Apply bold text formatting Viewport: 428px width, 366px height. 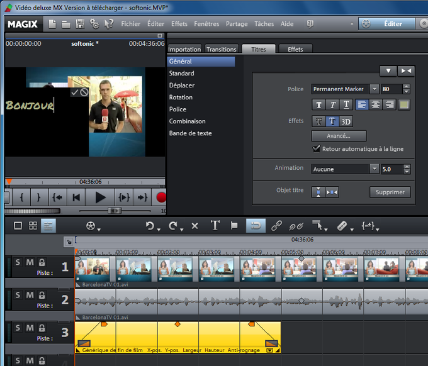[x=318, y=105]
